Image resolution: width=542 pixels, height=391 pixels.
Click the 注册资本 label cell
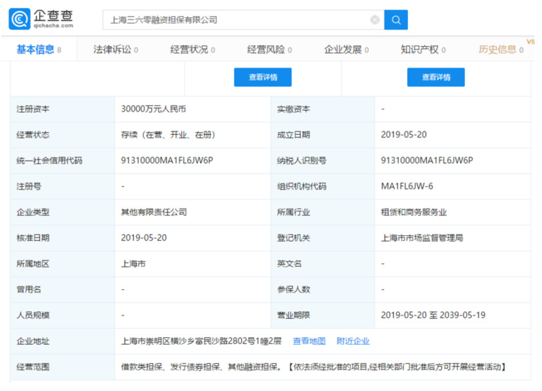pos(63,109)
